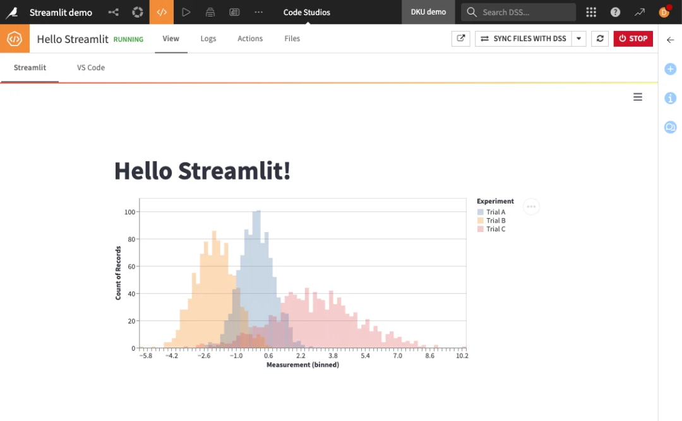Screen dimensions: 682x421
Task: Click the blue plus icon in right sidebar
Action: tap(670, 69)
